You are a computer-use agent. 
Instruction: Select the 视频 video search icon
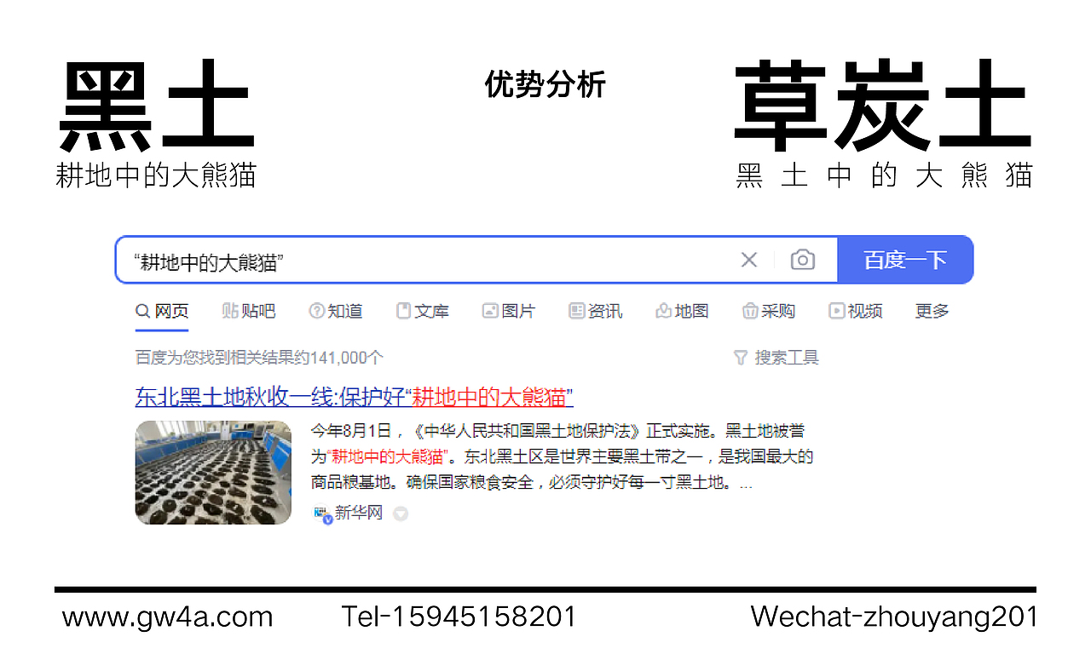837,311
